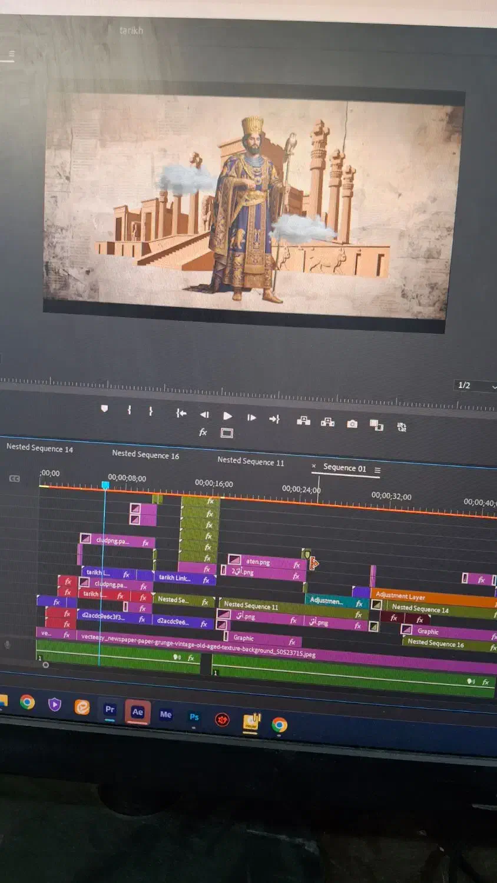This screenshot has width=497, height=883.
Task: Toggle the Safe Margins frame button
Action: pyautogui.click(x=227, y=433)
